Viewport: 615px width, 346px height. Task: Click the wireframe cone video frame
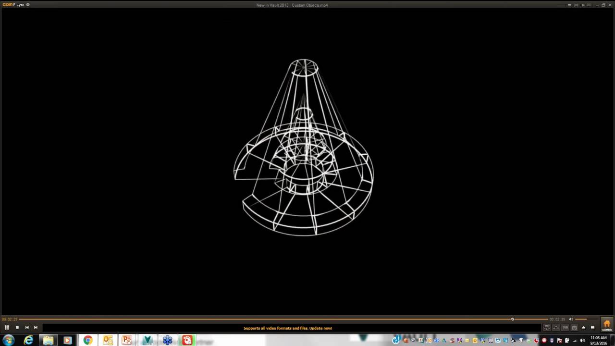(304, 148)
